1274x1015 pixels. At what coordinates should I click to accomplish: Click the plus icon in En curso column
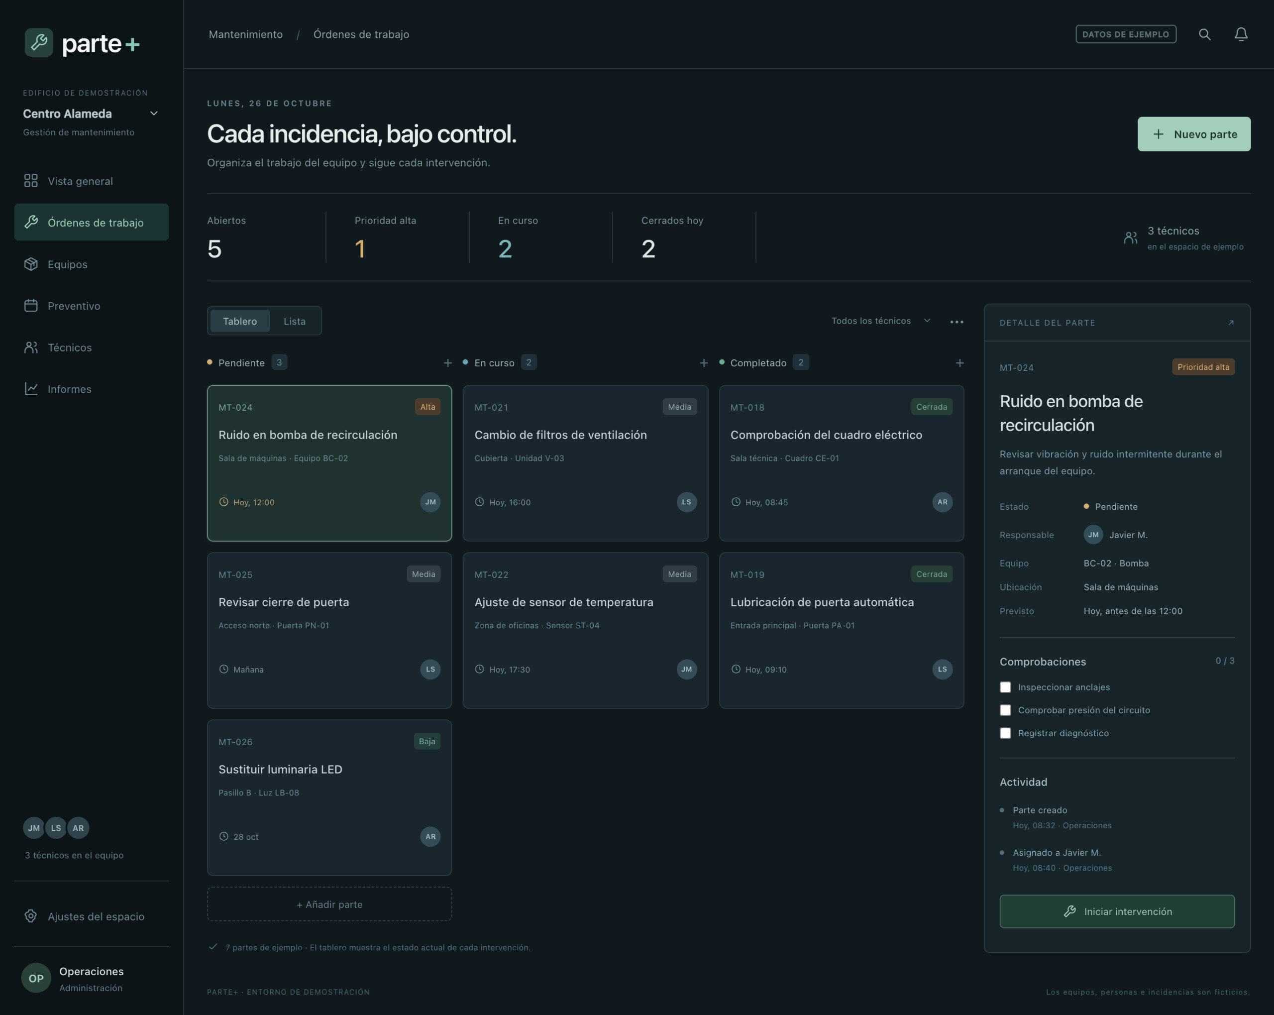[703, 363]
